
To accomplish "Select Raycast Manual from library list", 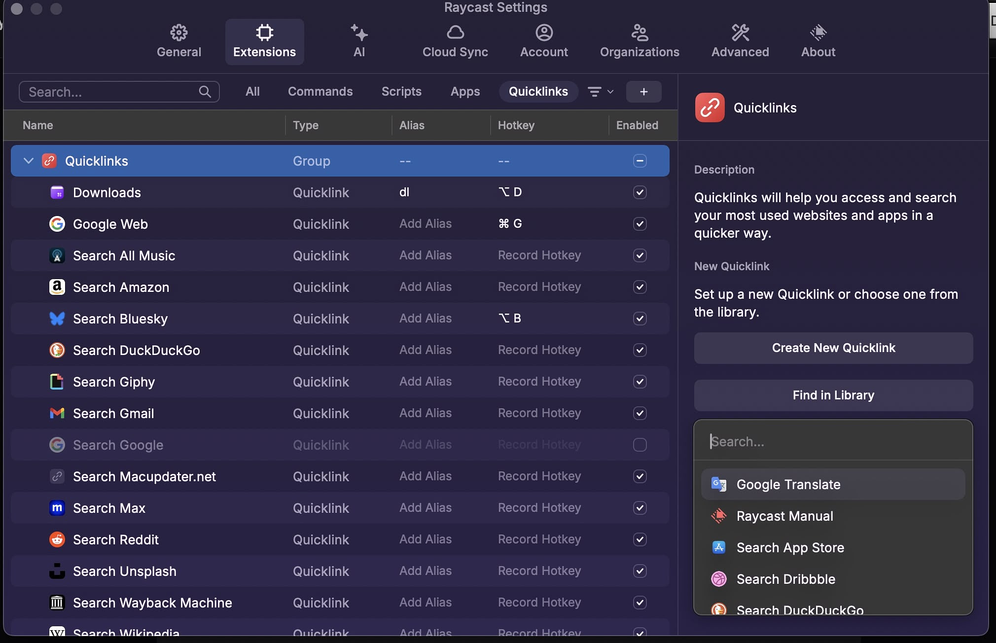I will pyautogui.click(x=833, y=516).
